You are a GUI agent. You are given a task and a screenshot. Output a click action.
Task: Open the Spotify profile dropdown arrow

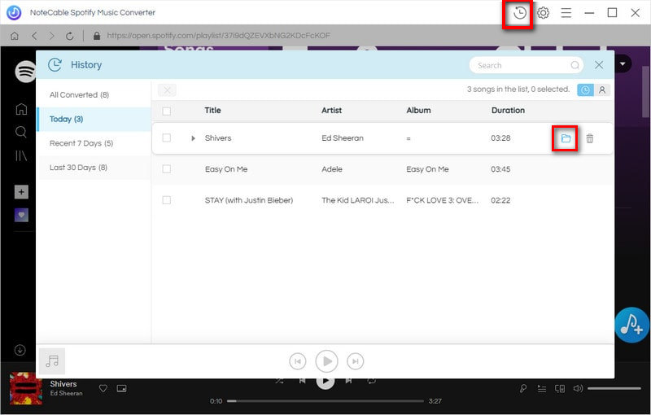tap(623, 64)
